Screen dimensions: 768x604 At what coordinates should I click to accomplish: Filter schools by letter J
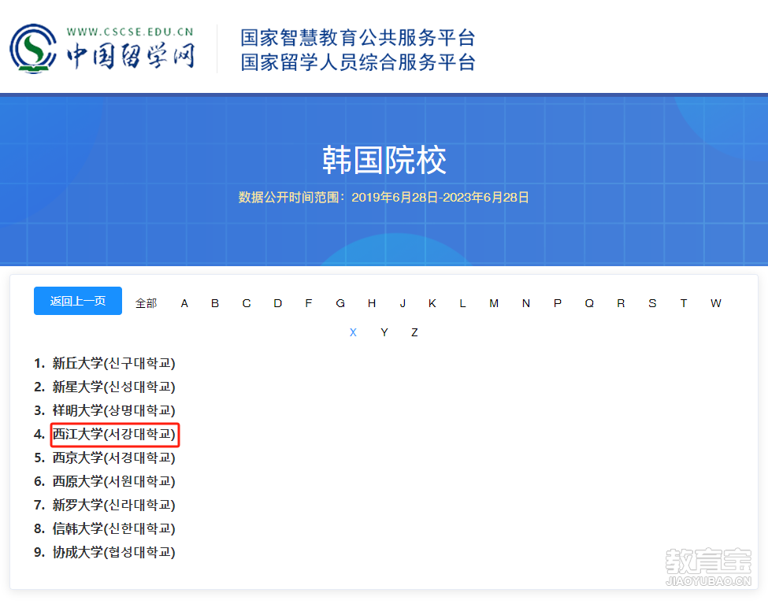click(403, 303)
